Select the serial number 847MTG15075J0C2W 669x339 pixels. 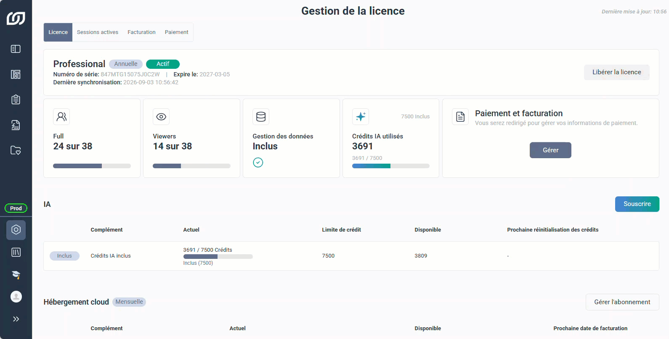130,74
